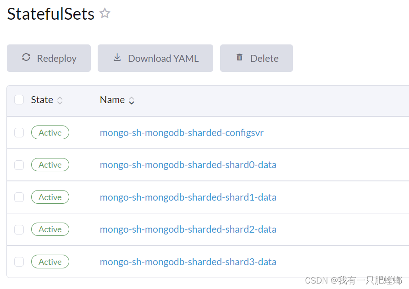Sort the table by State column arrows
Screen dimensions: 409x289
tap(60, 100)
